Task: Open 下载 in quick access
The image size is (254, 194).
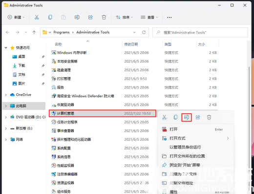Action: [x=21, y=65]
